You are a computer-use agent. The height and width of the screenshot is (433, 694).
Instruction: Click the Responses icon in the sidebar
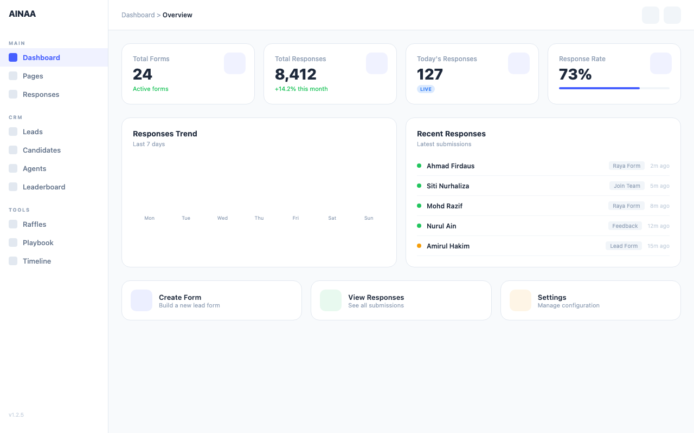click(x=12, y=94)
